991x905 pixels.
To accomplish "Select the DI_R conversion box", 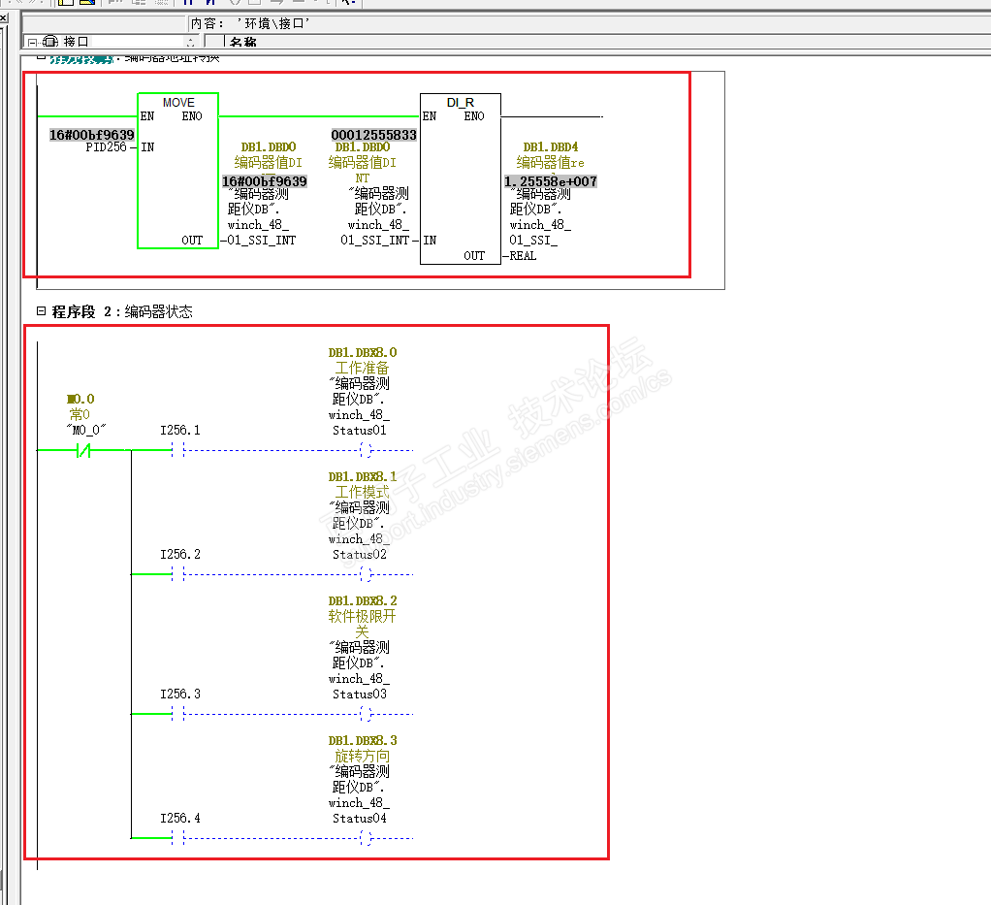I will click(x=460, y=179).
